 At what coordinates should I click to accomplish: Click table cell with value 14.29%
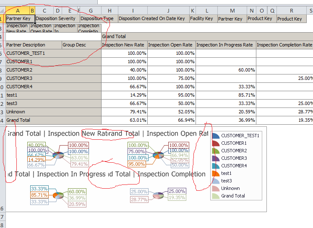[124, 95]
